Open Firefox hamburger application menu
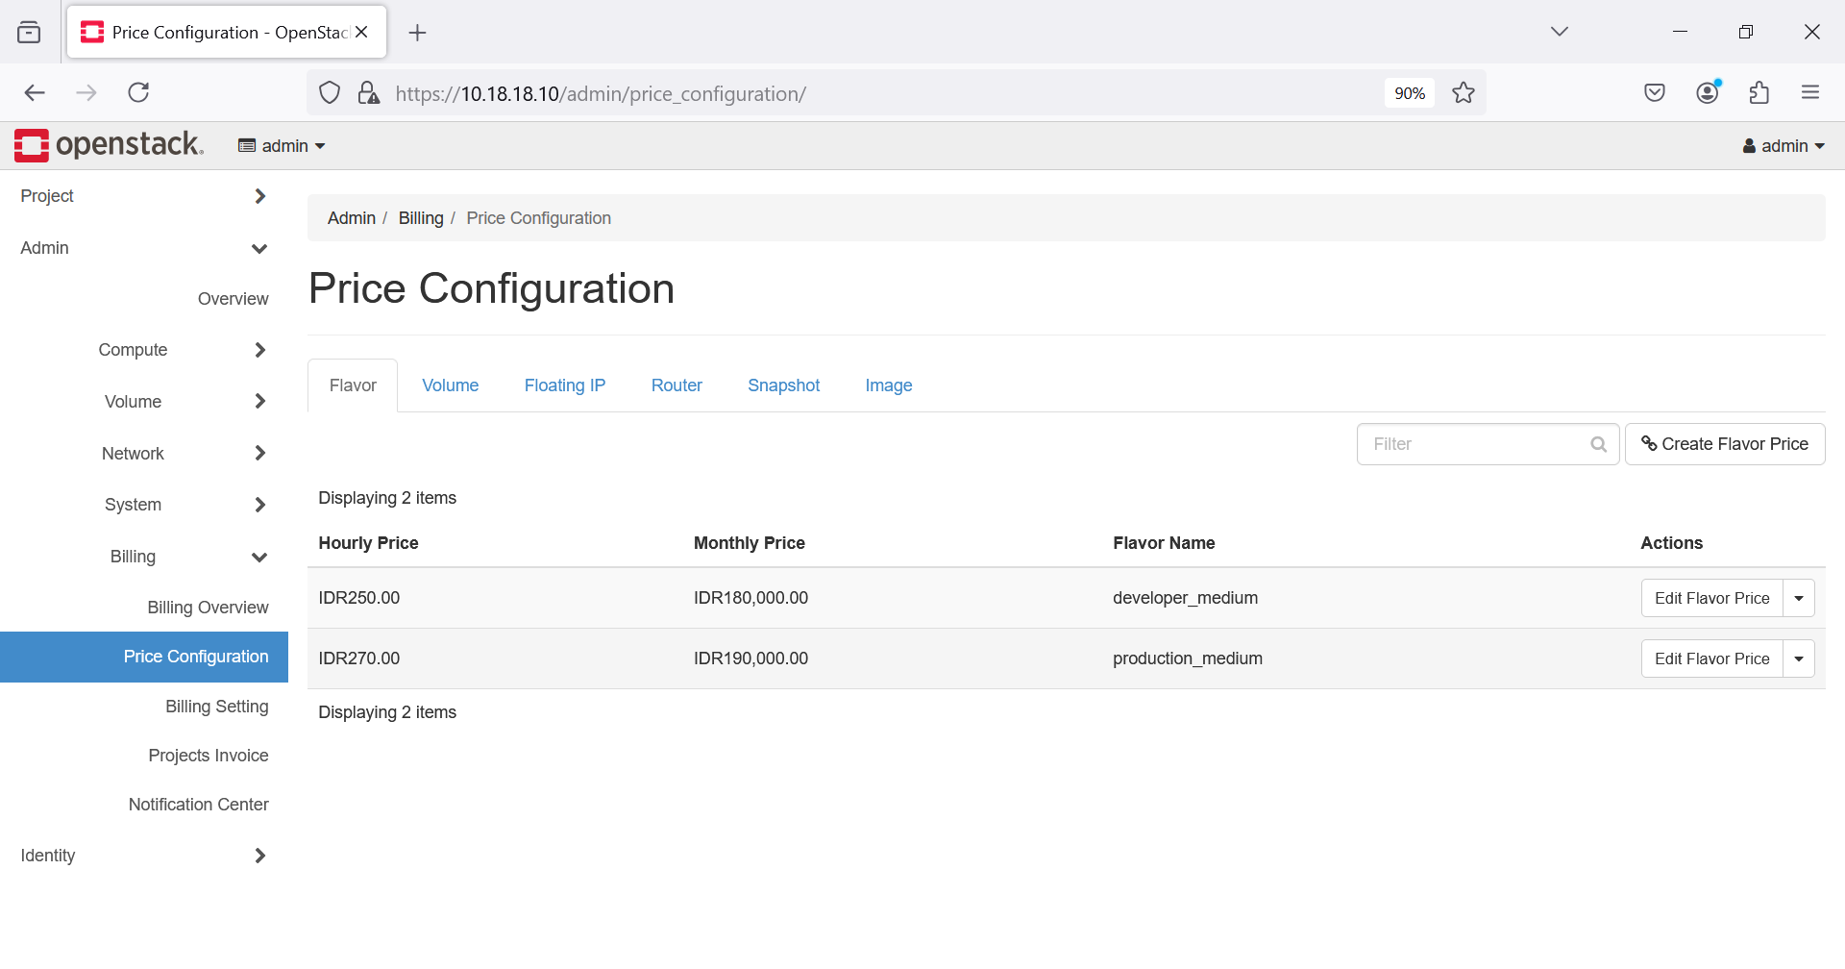Viewport: 1845px width, 969px height. coord(1810,93)
